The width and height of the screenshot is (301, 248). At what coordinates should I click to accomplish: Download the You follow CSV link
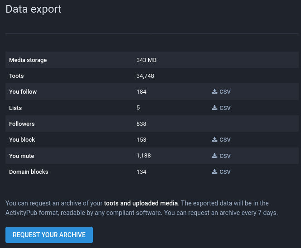click(225, 92)
